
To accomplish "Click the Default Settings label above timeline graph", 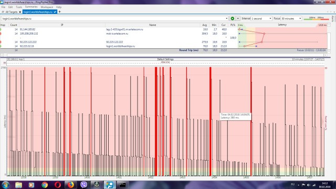I will 165,59.
